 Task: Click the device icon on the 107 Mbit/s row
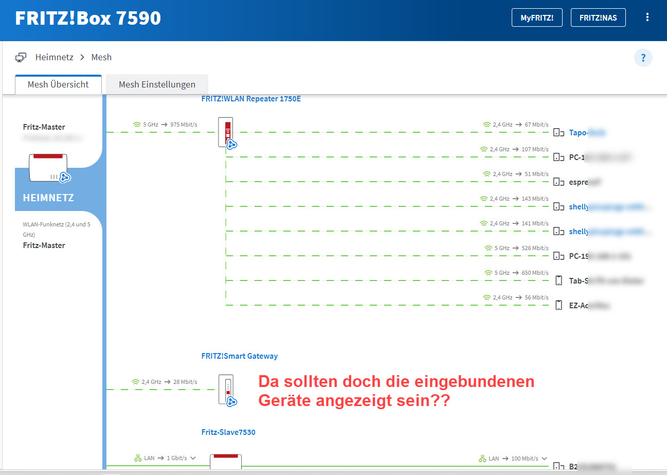coord(558,157)
